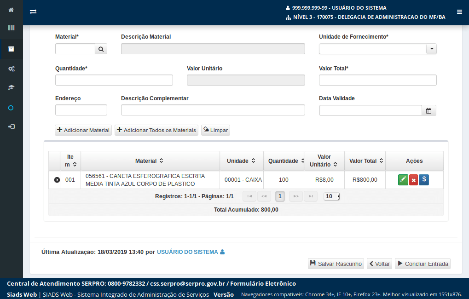Search material with the magnifier button
This screenshot has width=469, height=299.
[101, 49]
